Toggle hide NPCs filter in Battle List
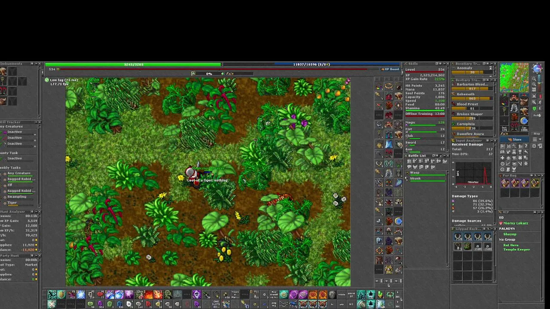The image size is (550, 309). (409, 167)
